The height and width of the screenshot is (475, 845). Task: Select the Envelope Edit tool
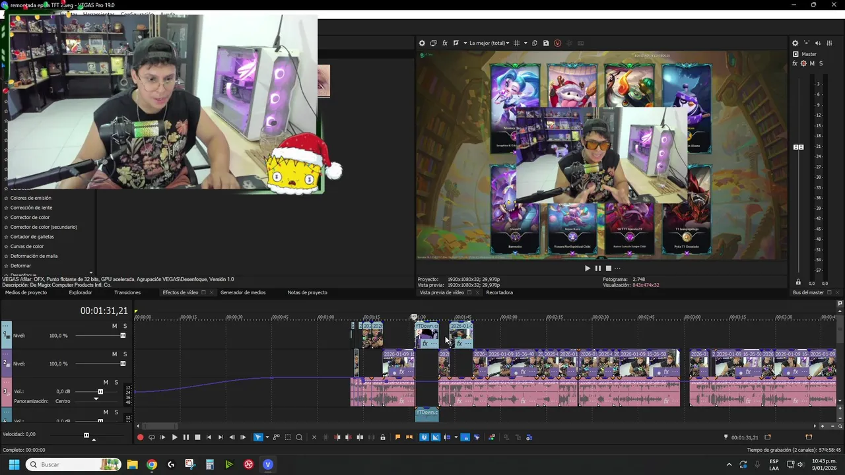click(x=276, y=437)
